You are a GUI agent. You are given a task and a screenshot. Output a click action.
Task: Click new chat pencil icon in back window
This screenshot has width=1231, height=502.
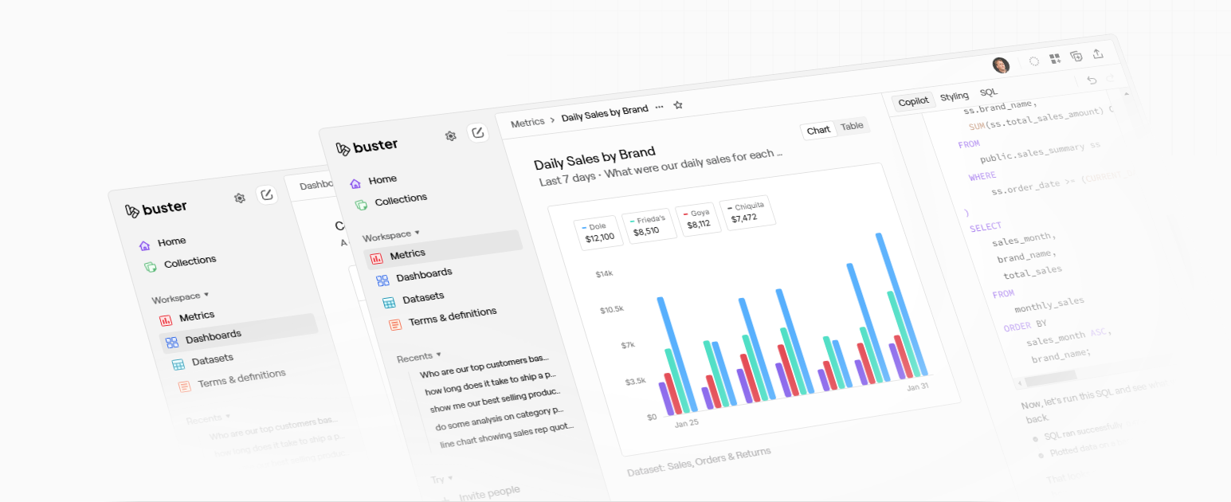point(267,194)
